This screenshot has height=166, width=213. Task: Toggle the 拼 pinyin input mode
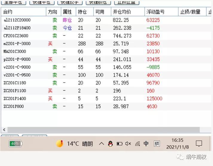point(157,144)
